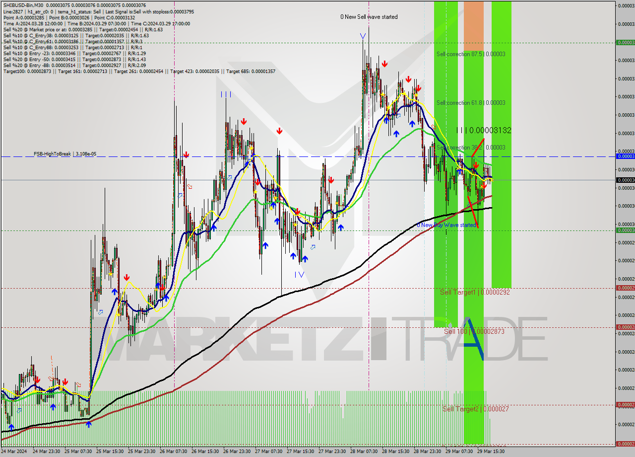
Task: Click the 'Sell %10 @ C_Entry38' line
Action: 76,35
